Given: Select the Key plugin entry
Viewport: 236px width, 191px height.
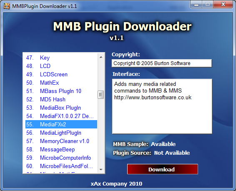Looking at the screenshot, I should click(61, 58).
